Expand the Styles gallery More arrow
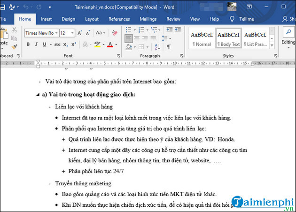This screenshot has width=296, height=212. point(272,45)
